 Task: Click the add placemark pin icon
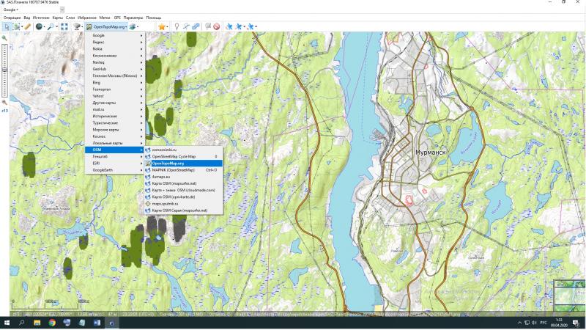coord(177,26)
